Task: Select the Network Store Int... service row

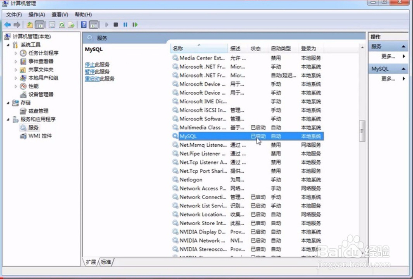Action: click(247, 223)
